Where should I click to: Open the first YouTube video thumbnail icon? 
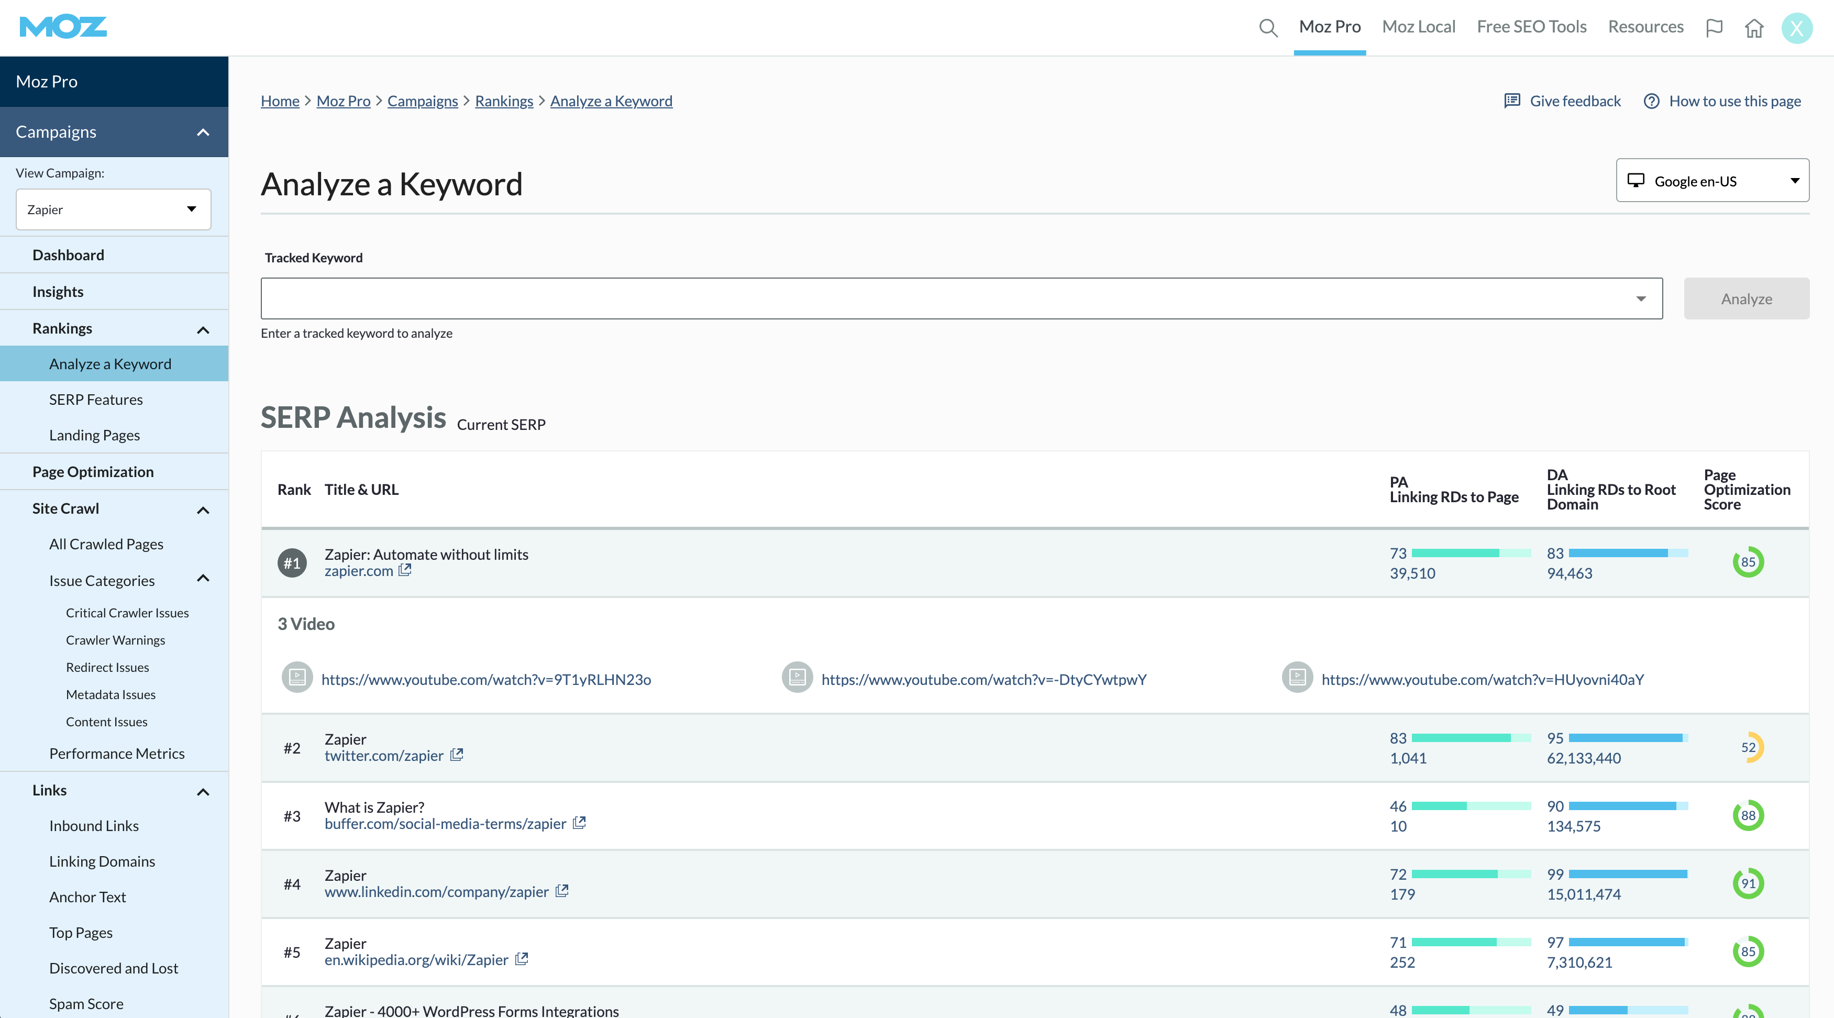coord(296,677)
